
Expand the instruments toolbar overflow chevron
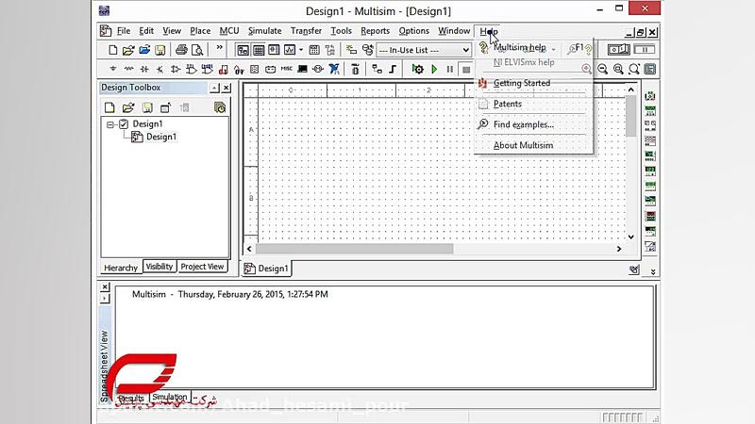(x=653, y=271)
